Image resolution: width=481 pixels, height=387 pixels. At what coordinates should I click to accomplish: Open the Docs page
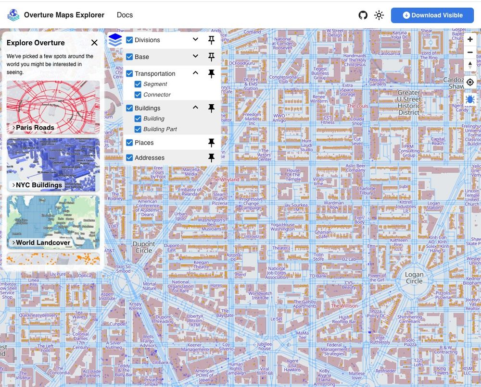pyautogui.click(x=125, y=15)
